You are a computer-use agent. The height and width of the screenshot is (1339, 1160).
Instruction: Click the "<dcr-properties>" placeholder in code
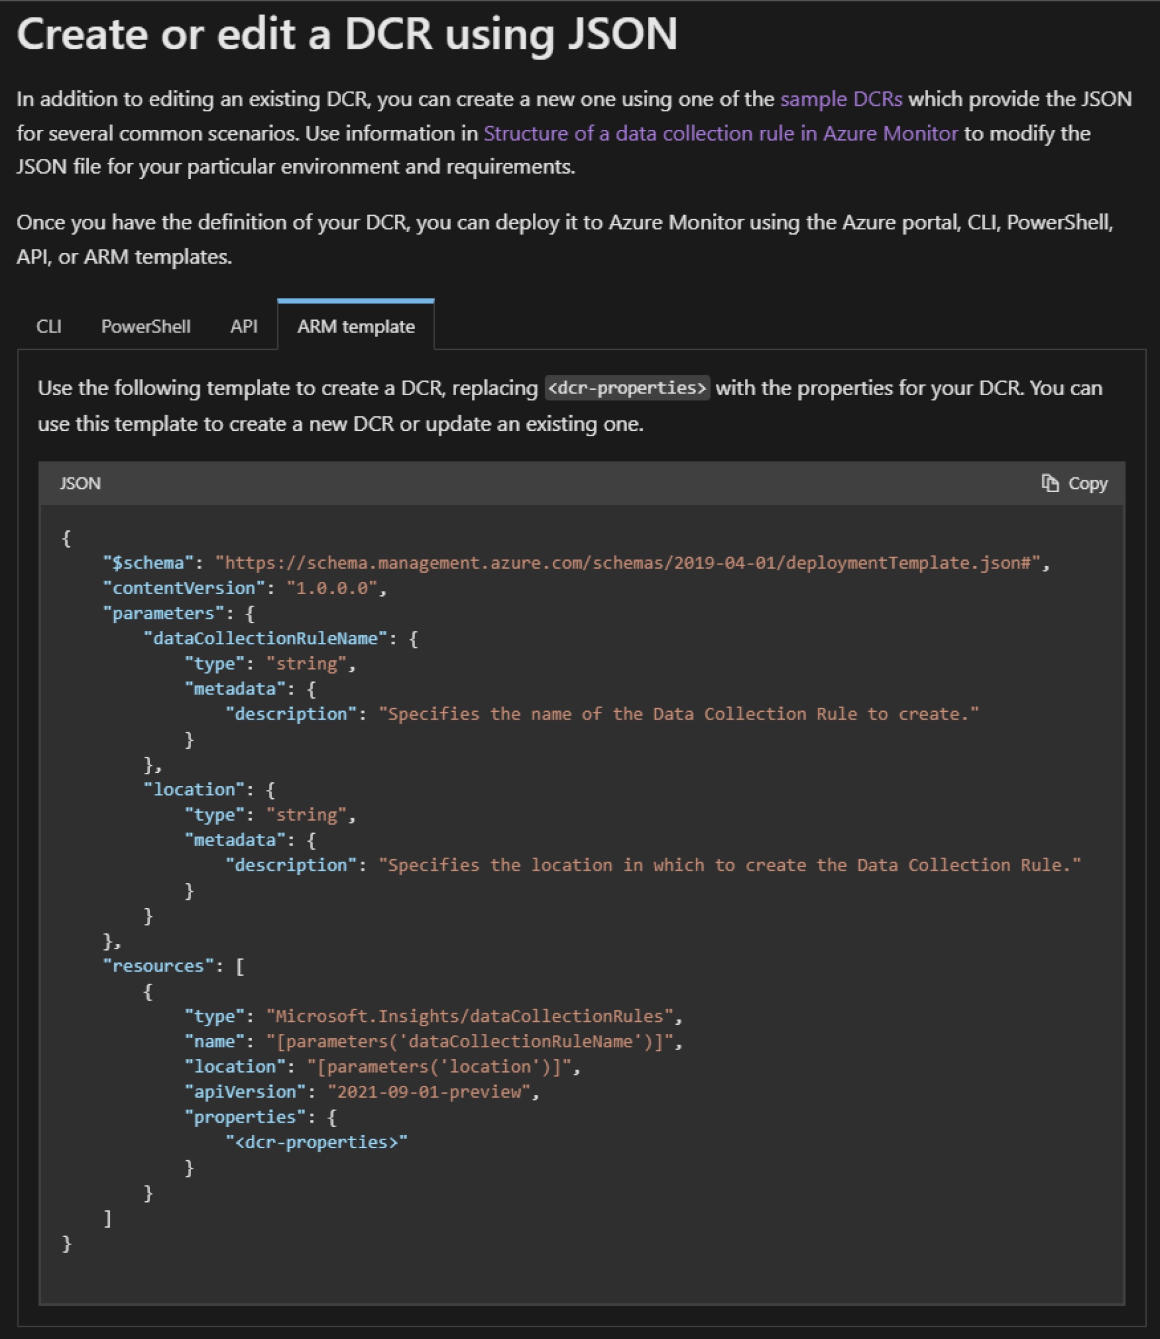point(317,1142)
